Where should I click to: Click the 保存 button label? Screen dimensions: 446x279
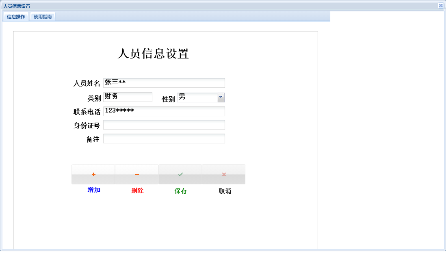pos(180,190)
